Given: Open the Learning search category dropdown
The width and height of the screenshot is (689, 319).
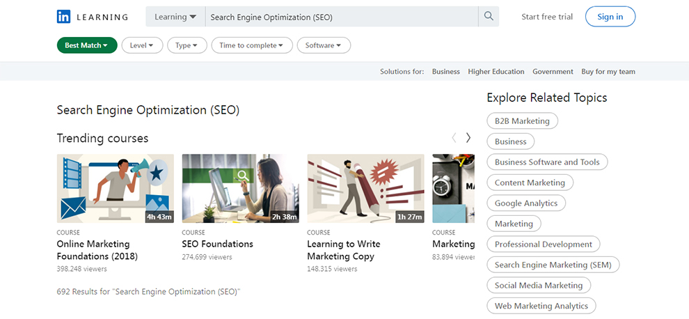Looking at the screenshot, I should pos(175,17).
